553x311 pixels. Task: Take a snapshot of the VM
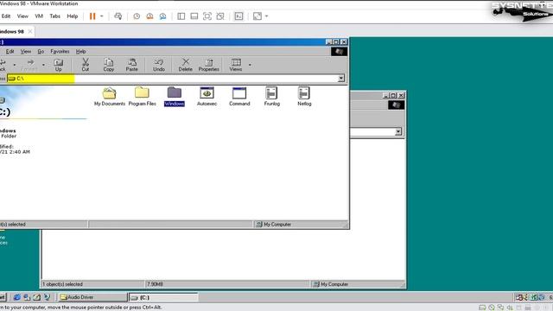[137, 16]
